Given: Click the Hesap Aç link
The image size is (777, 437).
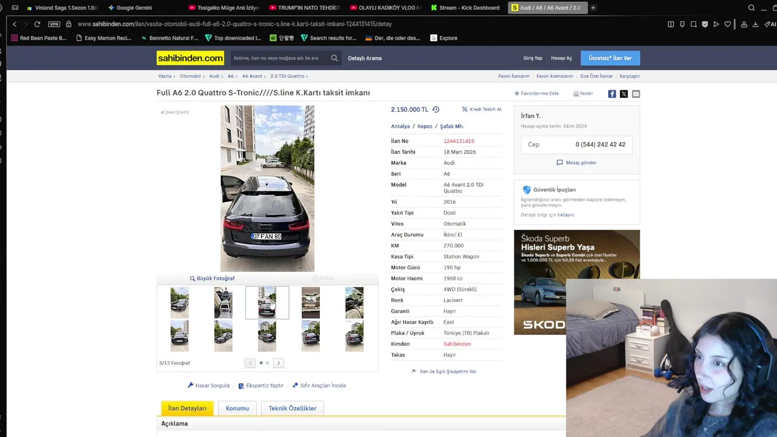Looking at the screenshot, I should (562, 58).
